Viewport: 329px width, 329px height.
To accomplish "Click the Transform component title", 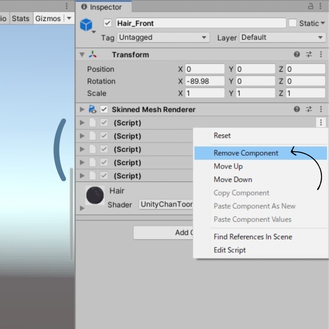I will 130,55.
